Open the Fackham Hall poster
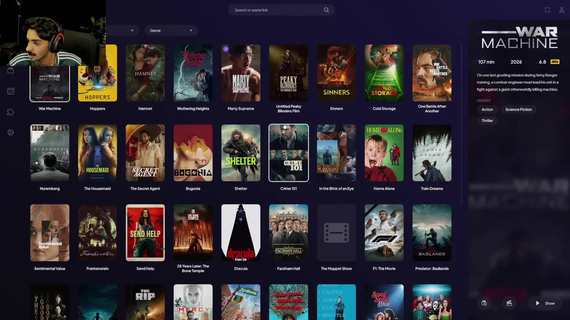570x320 pixels. 289,233
